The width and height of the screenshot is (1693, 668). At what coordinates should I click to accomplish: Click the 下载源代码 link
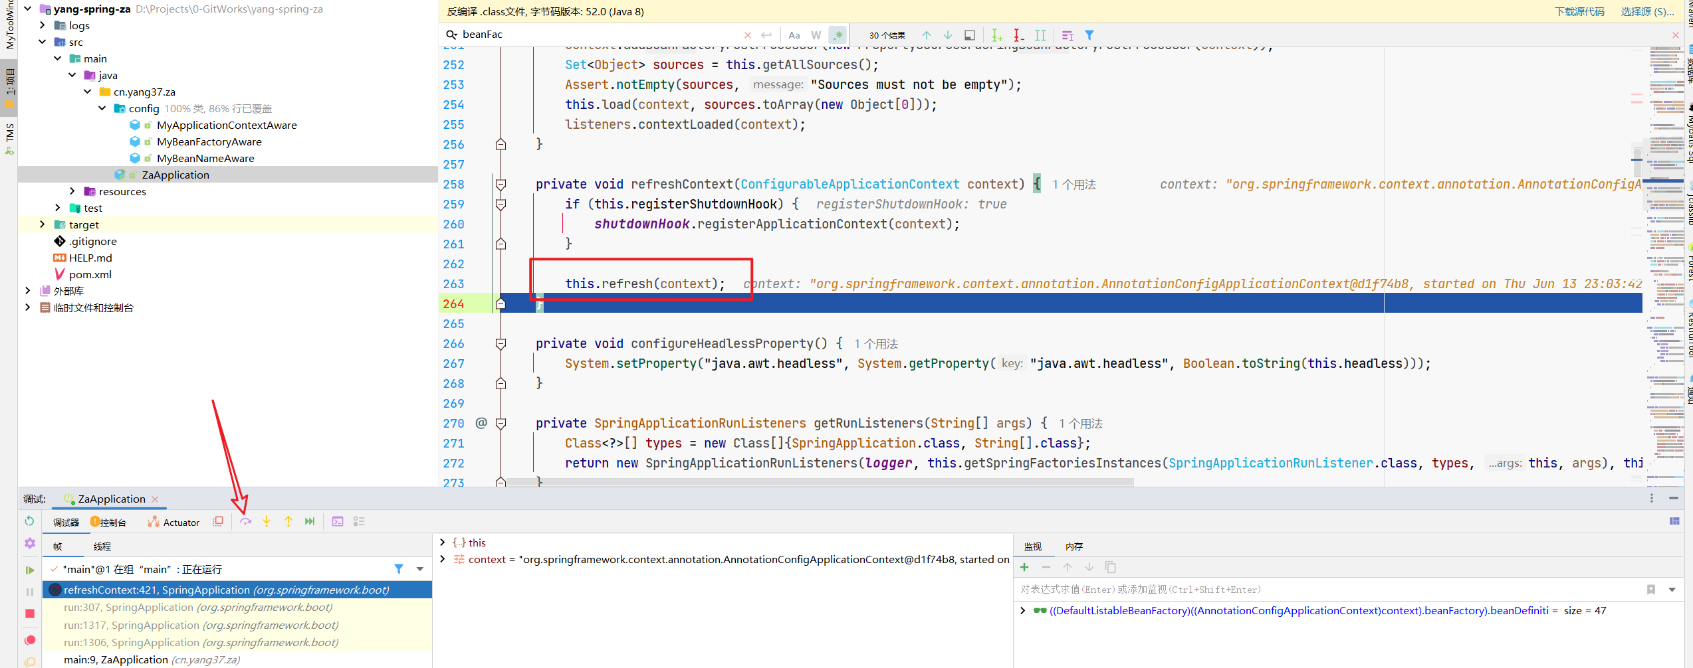click(1579, 12)
